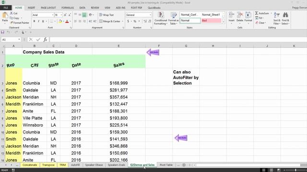
Task: Toggle Wrap Text option
Action: [106, 15]
